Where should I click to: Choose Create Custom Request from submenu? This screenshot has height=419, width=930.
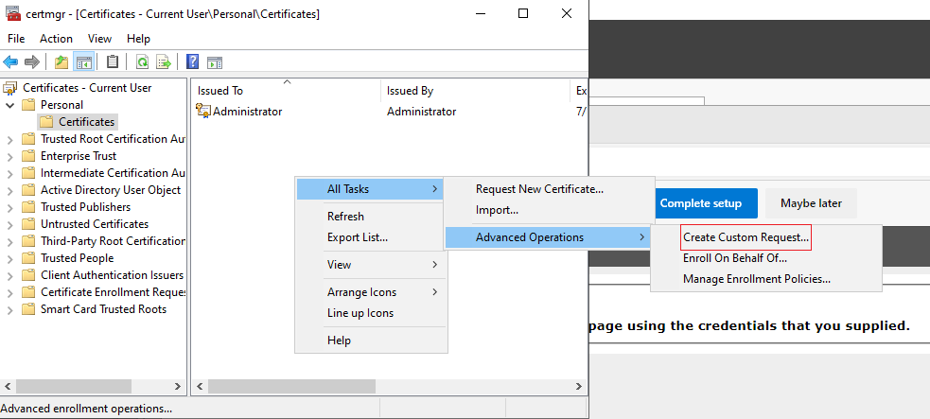pos(746,237)
